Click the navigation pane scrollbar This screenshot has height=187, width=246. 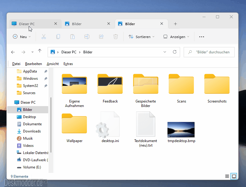51,125
